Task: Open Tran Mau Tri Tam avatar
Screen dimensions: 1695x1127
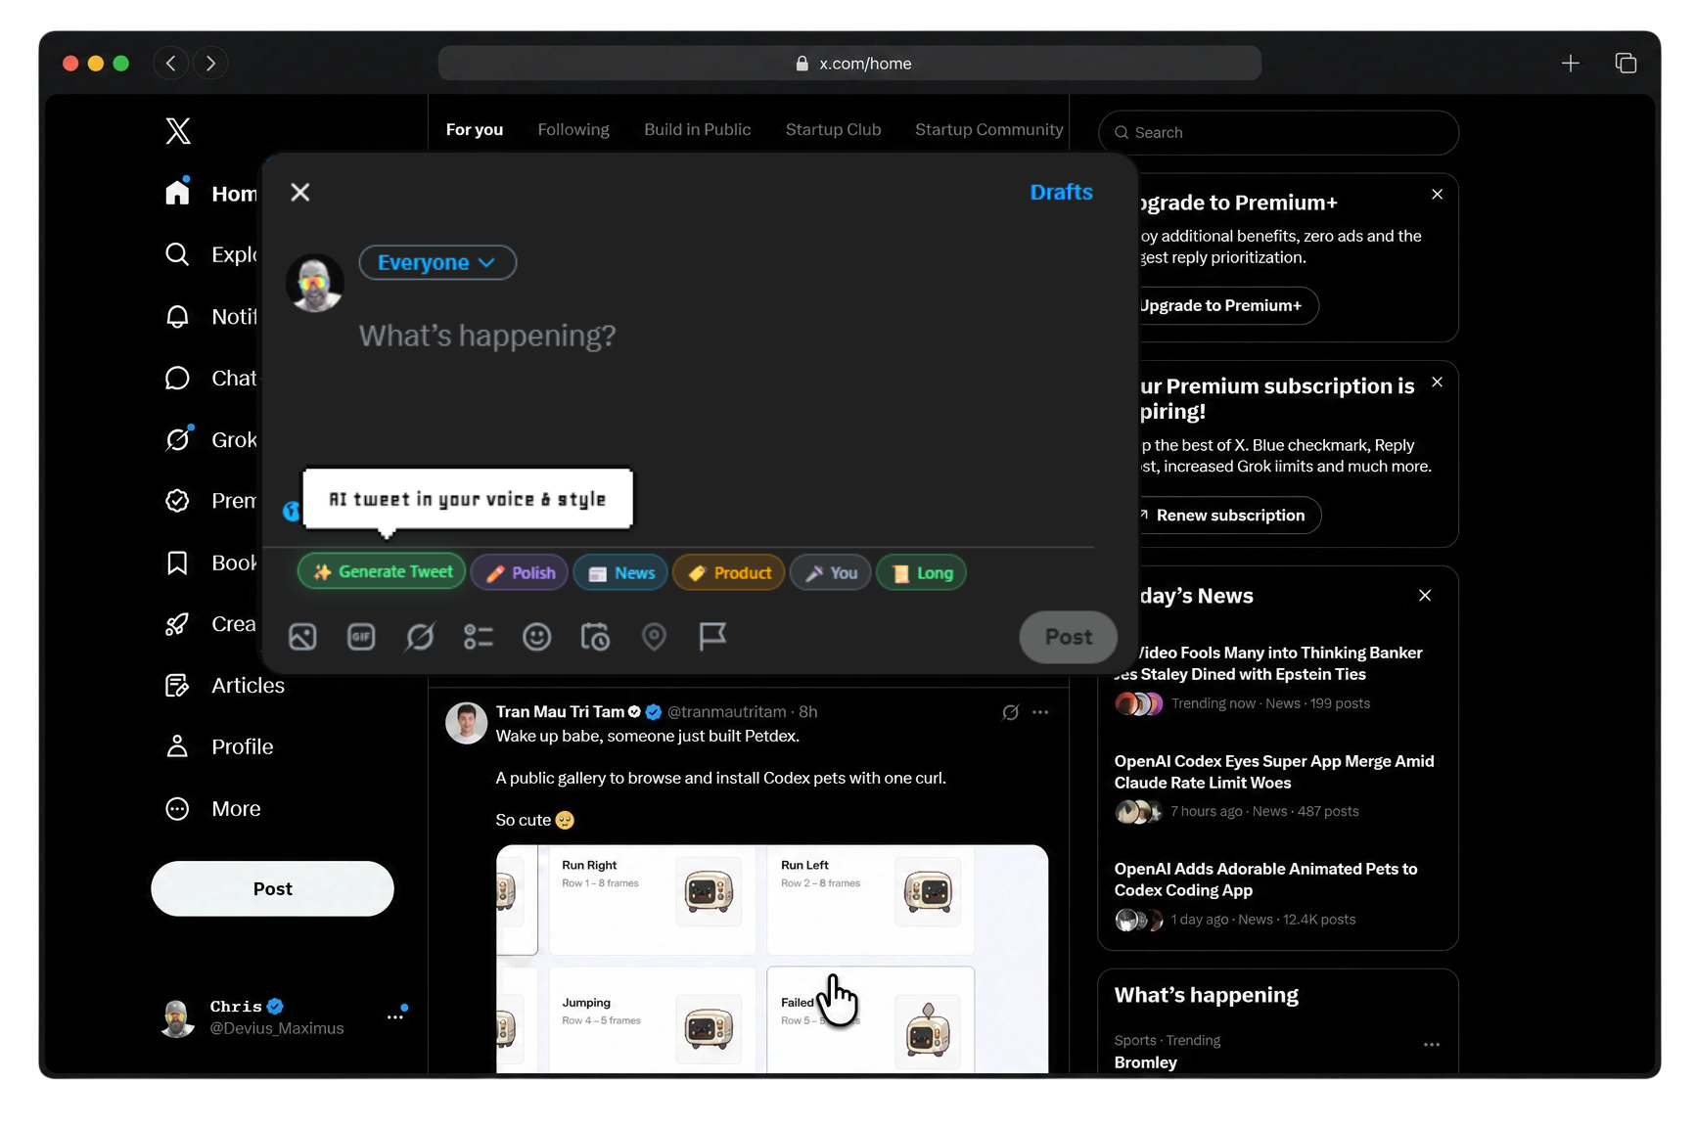Action: click(x=466, y=723)
